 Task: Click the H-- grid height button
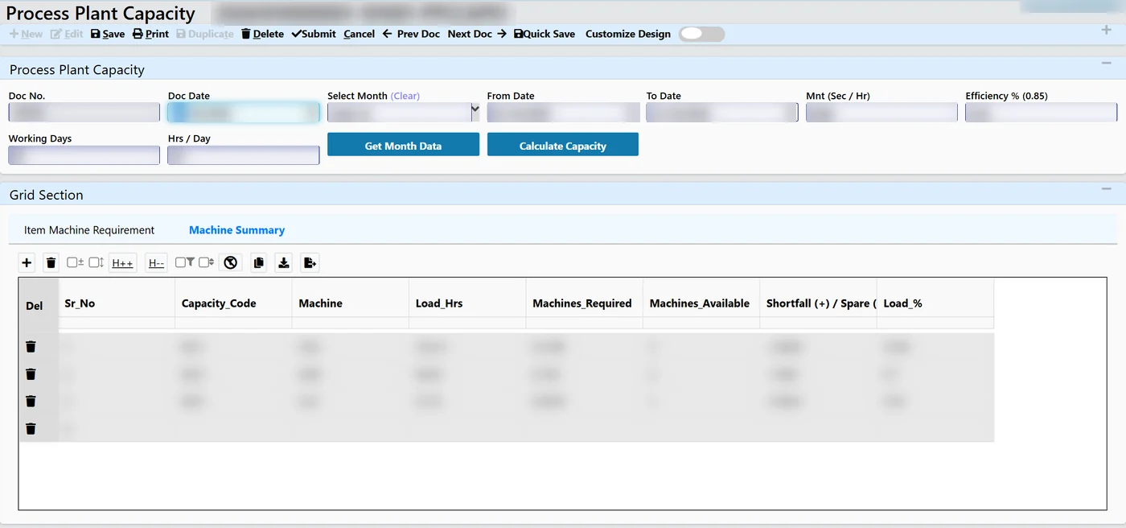(156, 262)
